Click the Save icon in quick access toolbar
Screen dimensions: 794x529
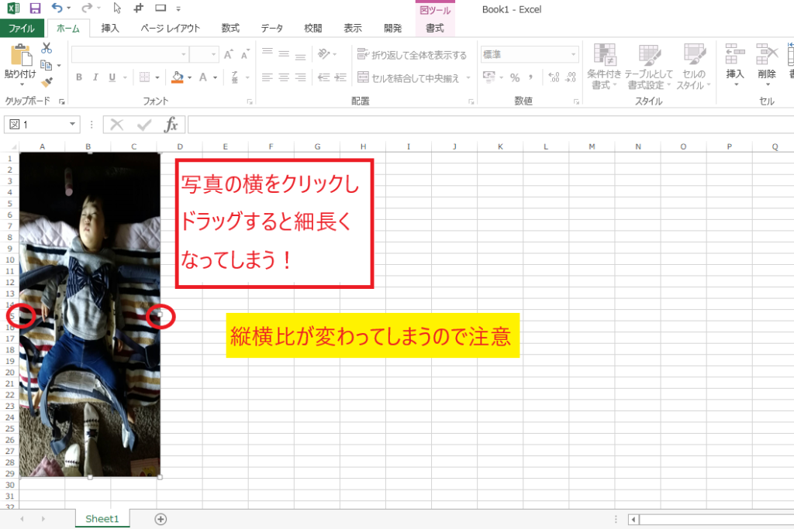(x=35, y=9)
